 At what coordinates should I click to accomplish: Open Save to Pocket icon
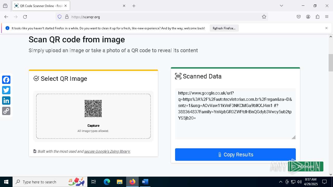[x=299, y=17]
